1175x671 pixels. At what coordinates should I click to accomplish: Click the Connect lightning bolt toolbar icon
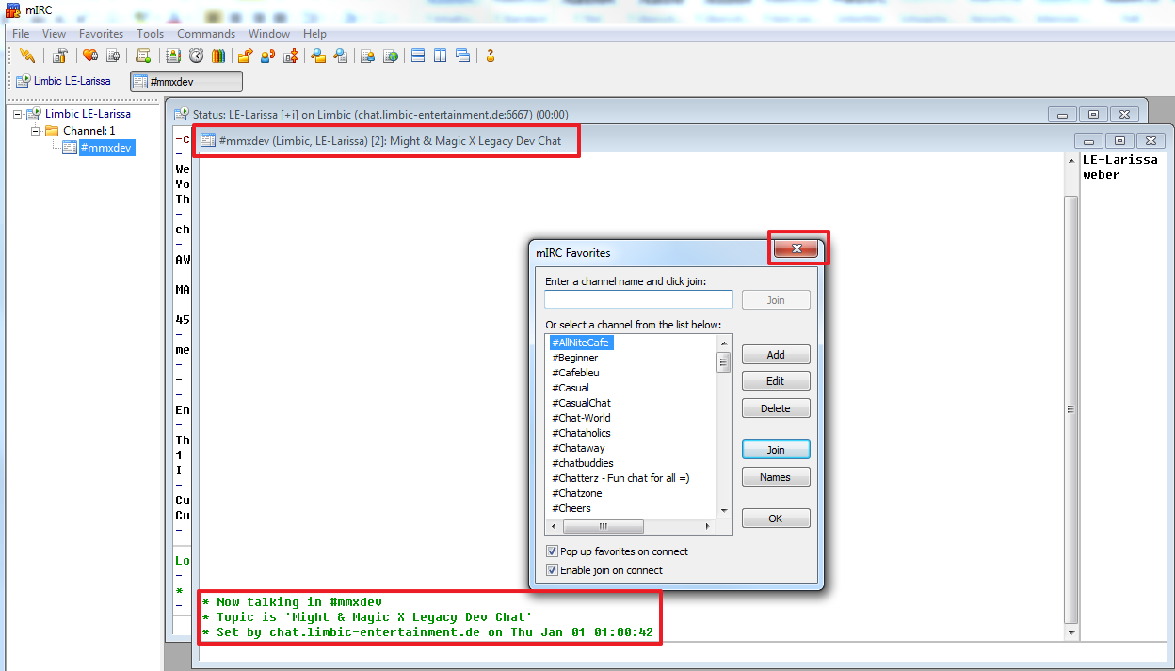(26, 56)
